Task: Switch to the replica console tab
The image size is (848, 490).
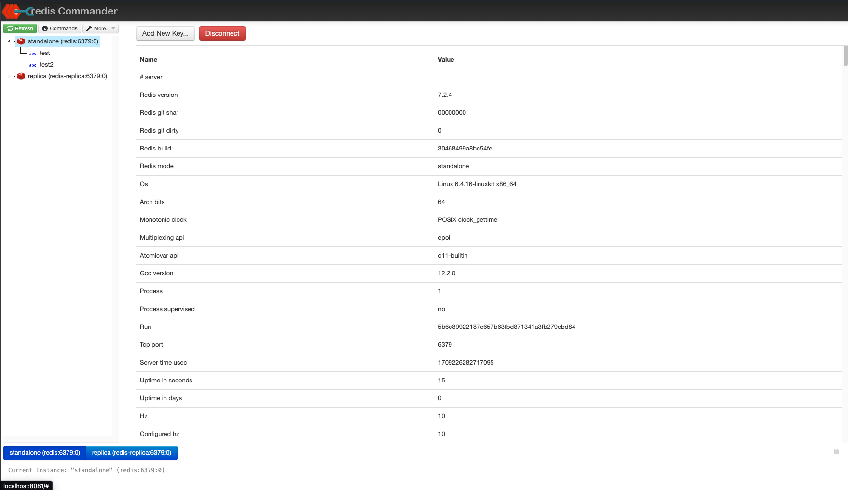Action: 132,453
